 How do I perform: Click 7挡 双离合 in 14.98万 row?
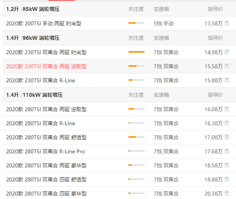166,52
